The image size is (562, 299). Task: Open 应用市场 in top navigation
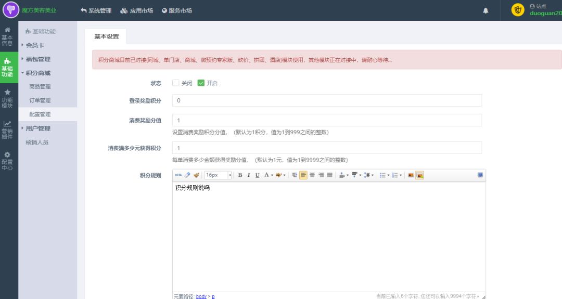(x=136, y=11)
